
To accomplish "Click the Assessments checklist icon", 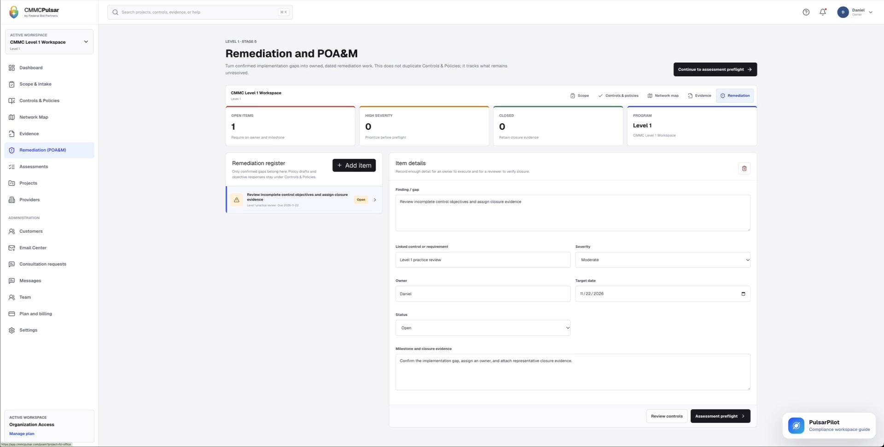I will [x=12, y=167].
